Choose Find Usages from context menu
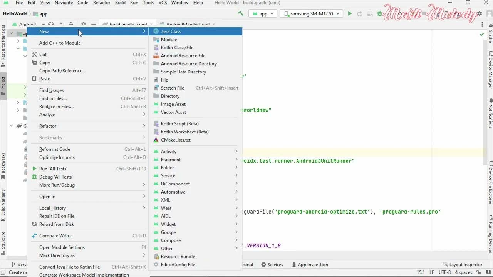 coord(88,90)
